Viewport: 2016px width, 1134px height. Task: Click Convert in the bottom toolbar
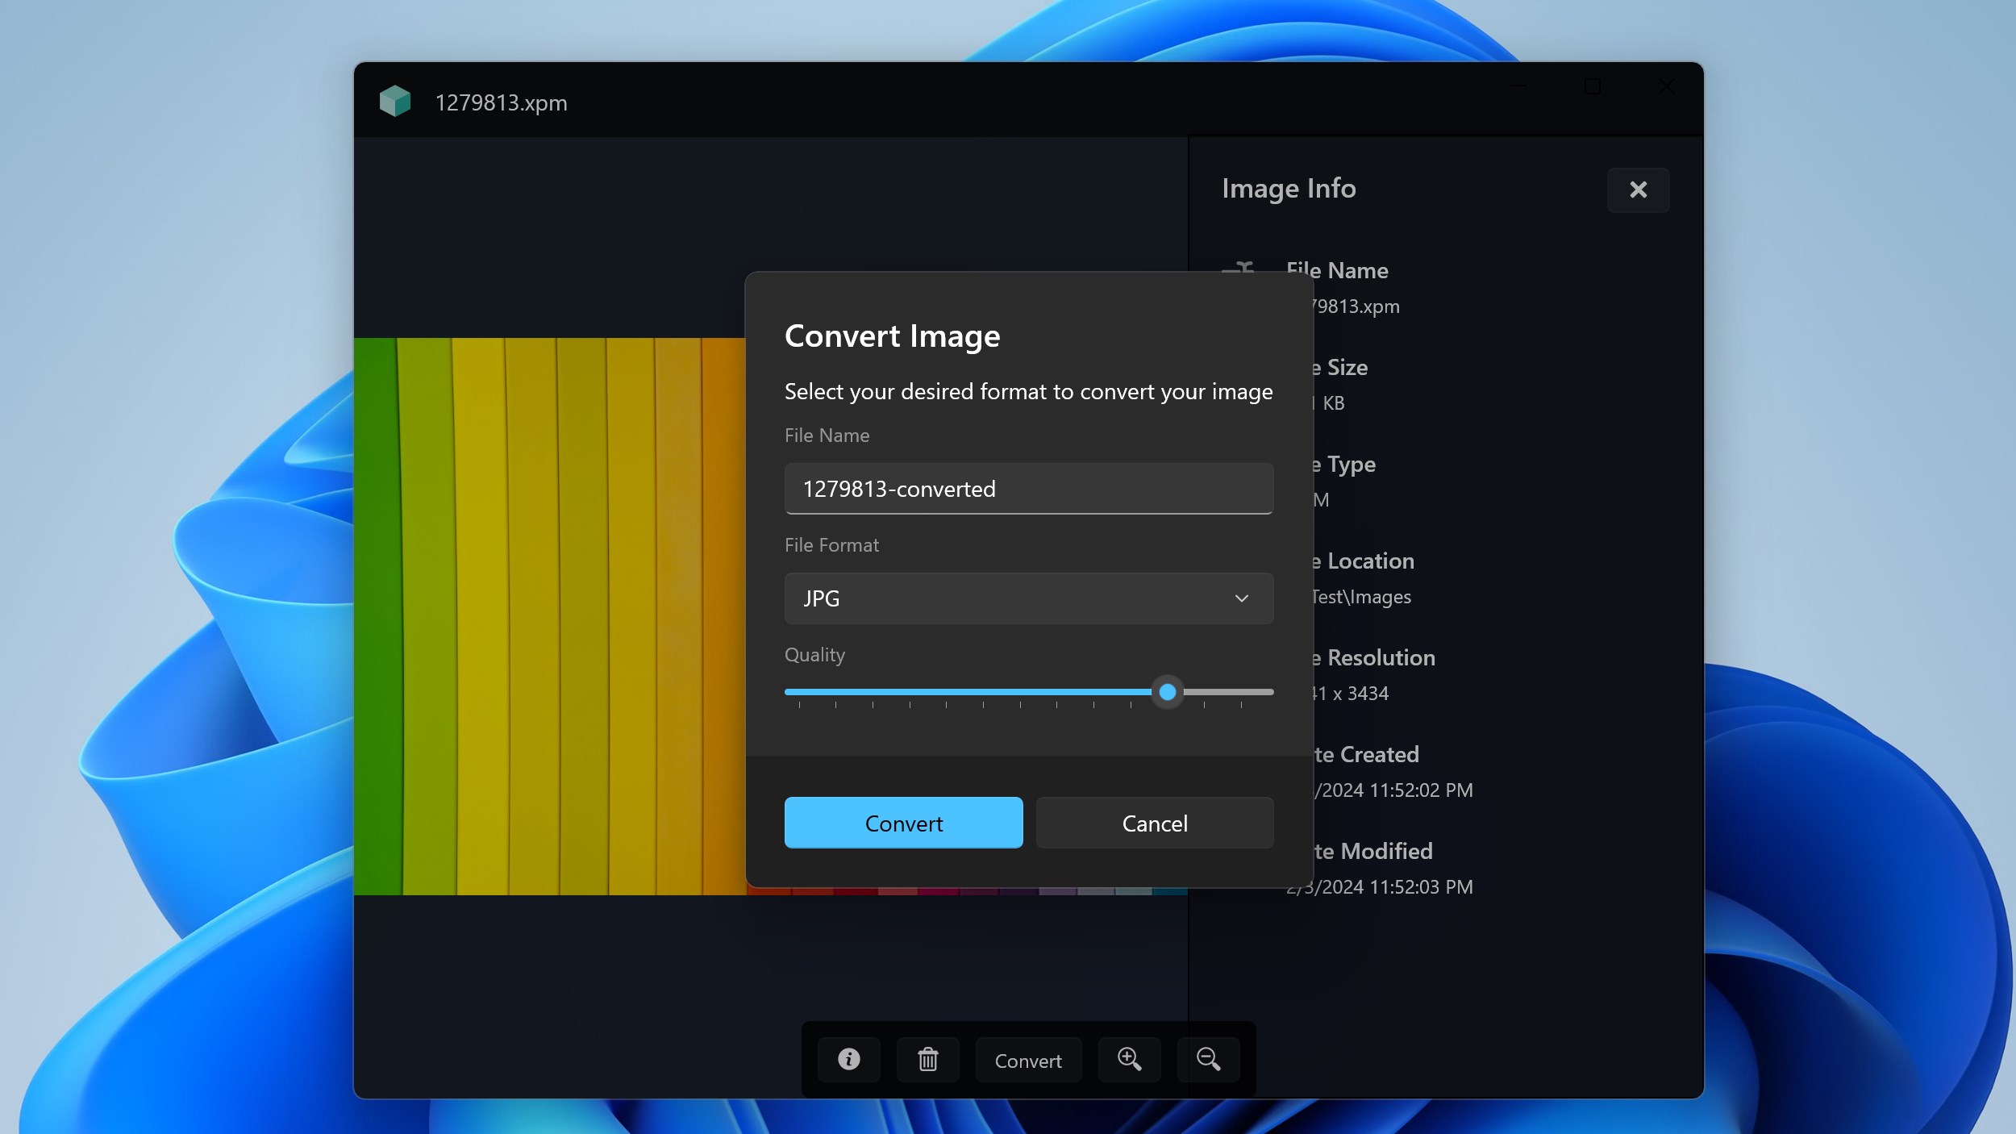coord(1028,1060)
